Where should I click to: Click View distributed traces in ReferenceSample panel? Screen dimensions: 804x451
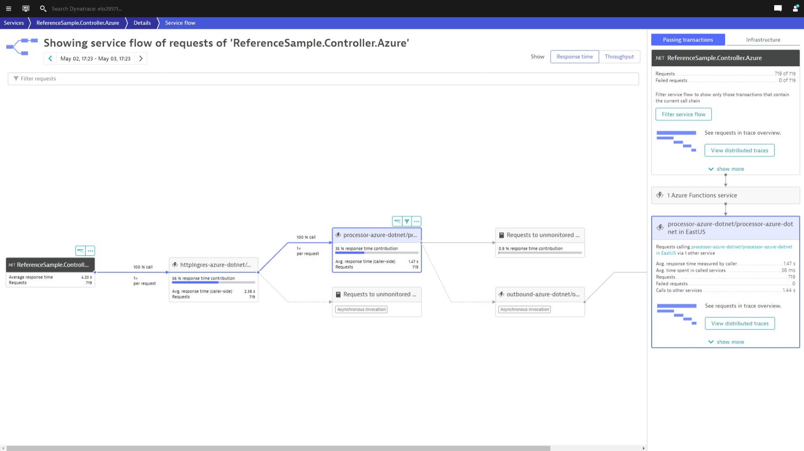[x=739, y=150]
